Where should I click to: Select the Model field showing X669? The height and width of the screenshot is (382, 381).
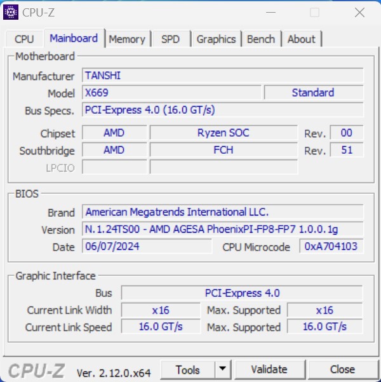tap(171, 93)
